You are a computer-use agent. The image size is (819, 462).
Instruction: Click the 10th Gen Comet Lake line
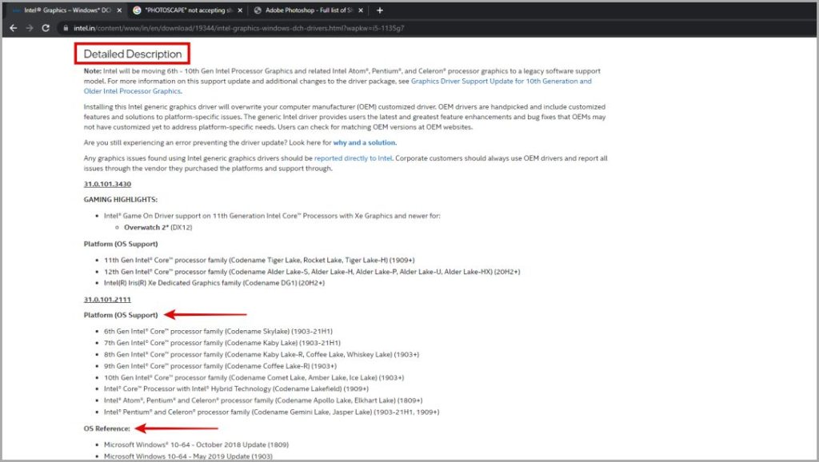coord(254,377)
